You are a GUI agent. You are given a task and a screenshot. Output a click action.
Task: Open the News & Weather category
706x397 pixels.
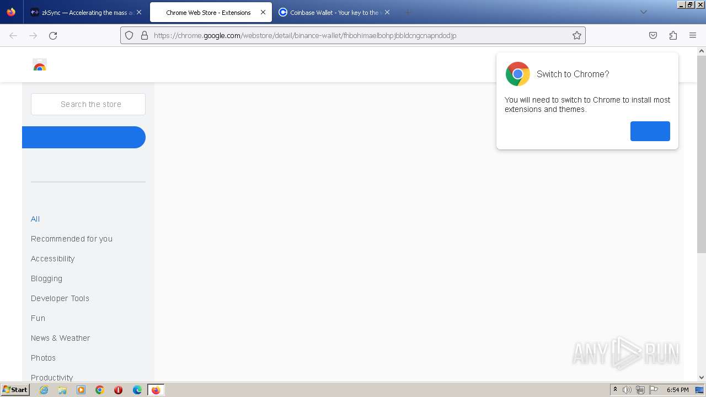(x=60, y=338)
